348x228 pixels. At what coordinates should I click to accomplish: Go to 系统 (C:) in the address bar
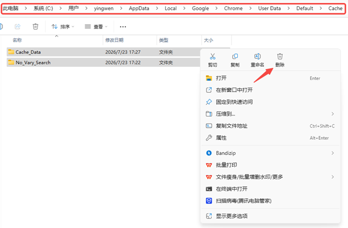(x=43, y=8)
